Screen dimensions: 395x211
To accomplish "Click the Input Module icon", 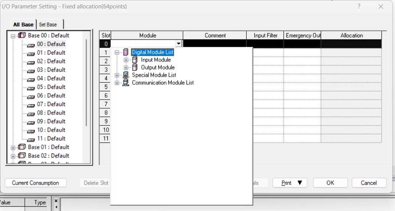I will [x=135, y=60].
